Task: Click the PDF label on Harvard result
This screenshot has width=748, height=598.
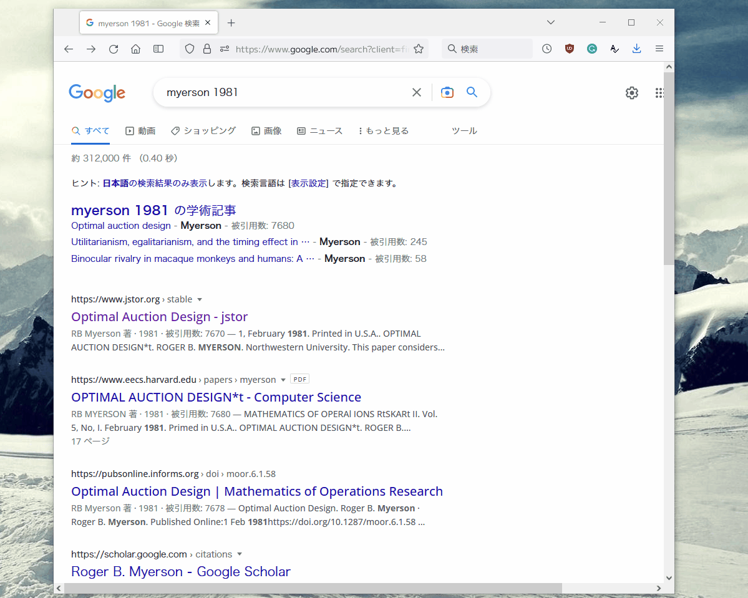Action: [x=300, y=379]
